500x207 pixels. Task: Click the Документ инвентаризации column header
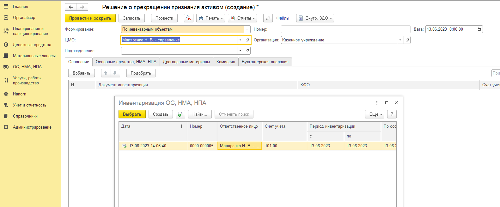197,85
